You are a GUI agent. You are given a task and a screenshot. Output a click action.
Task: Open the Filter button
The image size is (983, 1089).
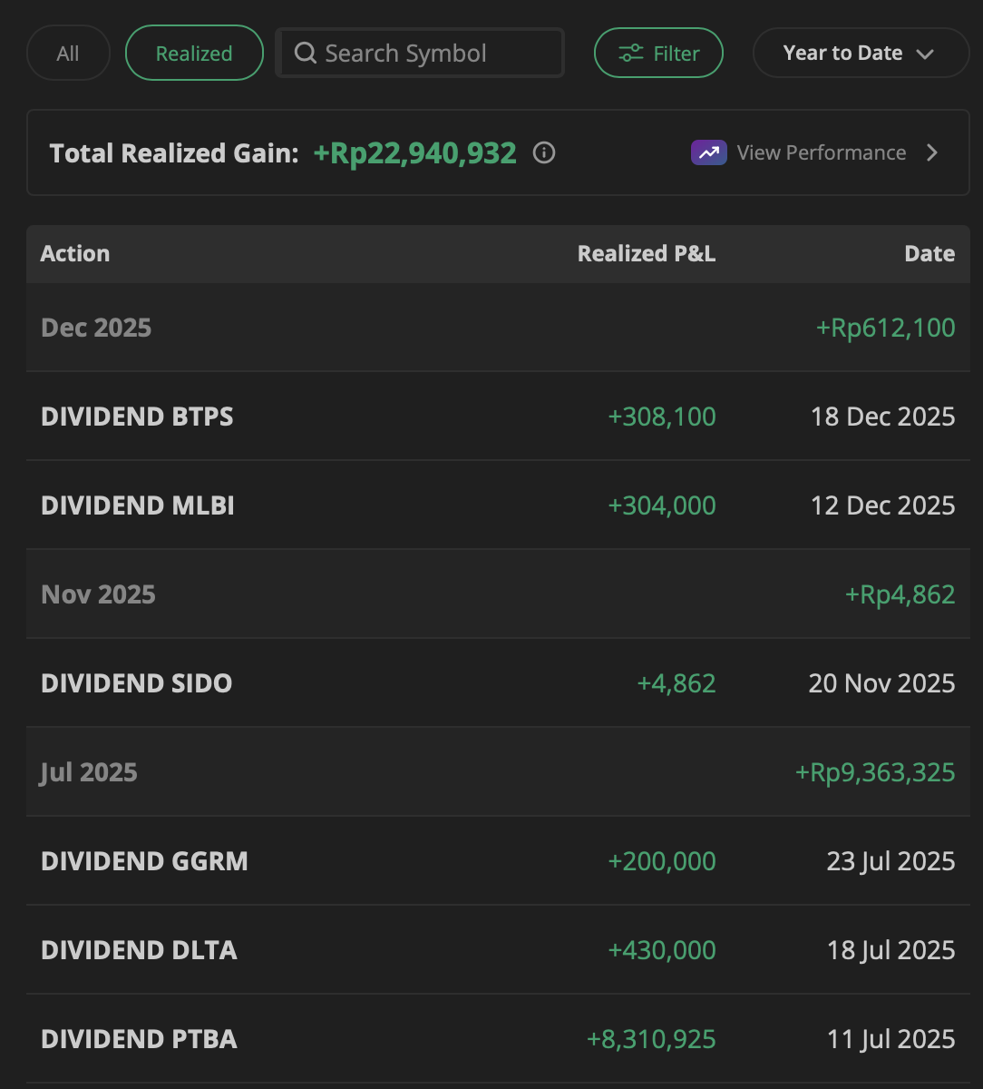coord(658,54)
